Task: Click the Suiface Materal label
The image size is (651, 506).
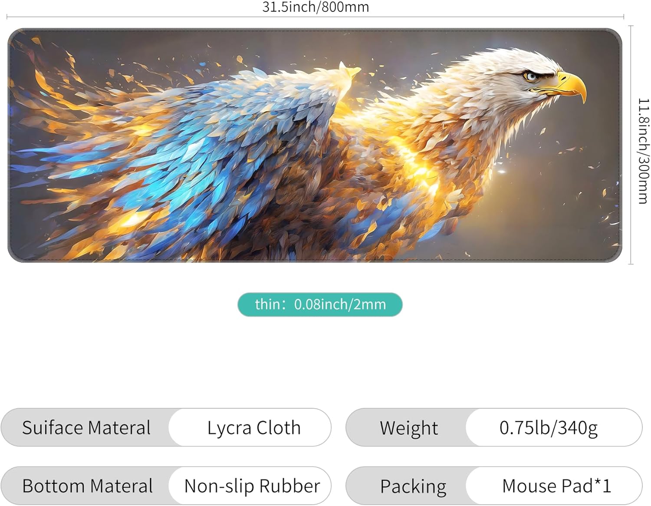Action: pos(86,427)
